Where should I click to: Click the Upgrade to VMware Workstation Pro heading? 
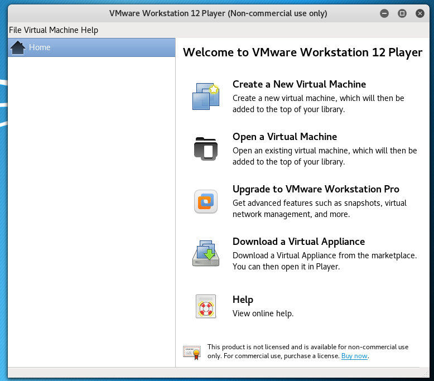[316, 189]
